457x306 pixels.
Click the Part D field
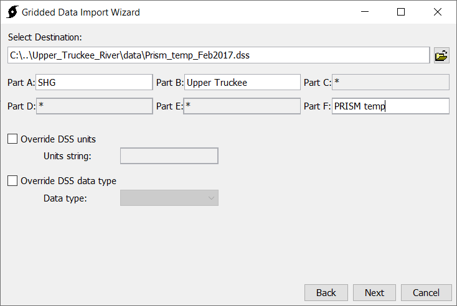[x=94, y=106]
